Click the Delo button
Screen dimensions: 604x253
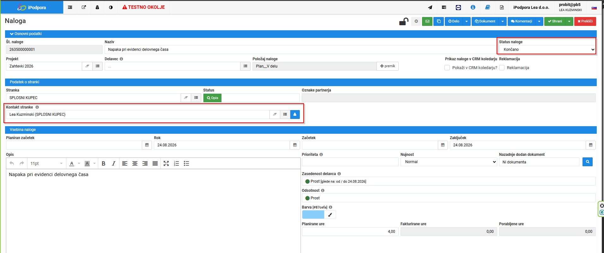[454, 21]
